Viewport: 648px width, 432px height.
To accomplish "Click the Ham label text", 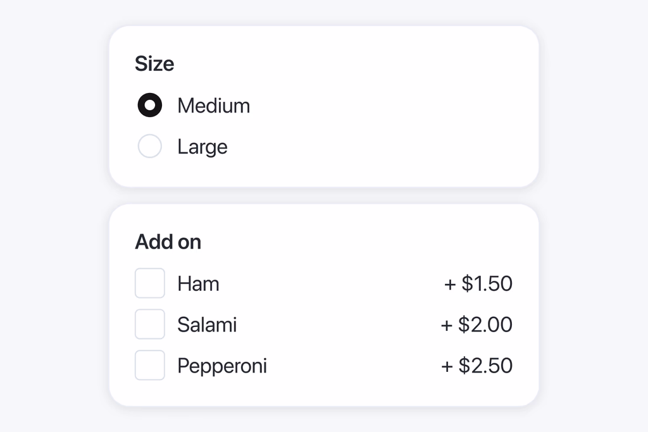I will tap(198, 283).
